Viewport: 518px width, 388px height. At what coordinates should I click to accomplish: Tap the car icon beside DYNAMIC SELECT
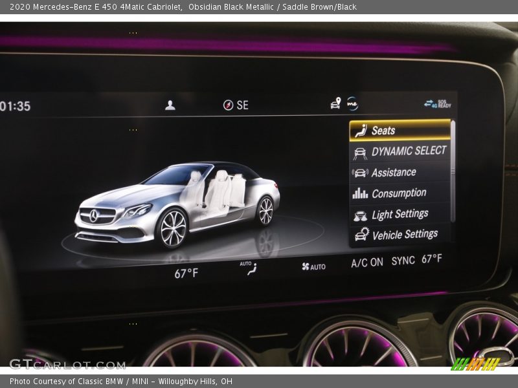360,153
